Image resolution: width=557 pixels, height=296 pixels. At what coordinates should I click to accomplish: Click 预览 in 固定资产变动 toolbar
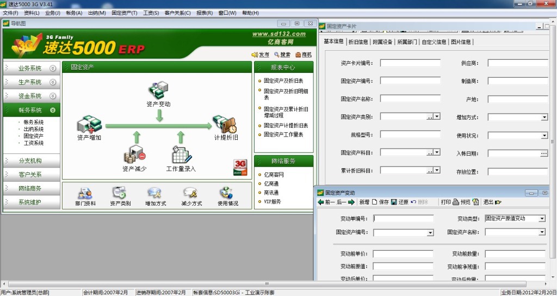(469, 202)
